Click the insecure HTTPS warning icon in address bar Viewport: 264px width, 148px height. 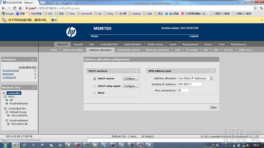click(x=27, y=8)
